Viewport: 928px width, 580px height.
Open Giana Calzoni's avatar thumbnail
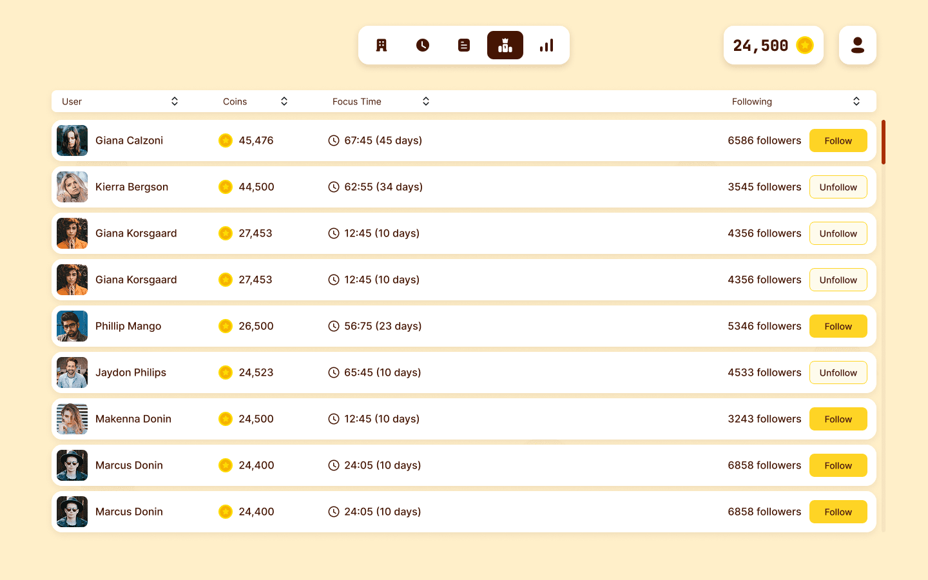pos(72,140)
